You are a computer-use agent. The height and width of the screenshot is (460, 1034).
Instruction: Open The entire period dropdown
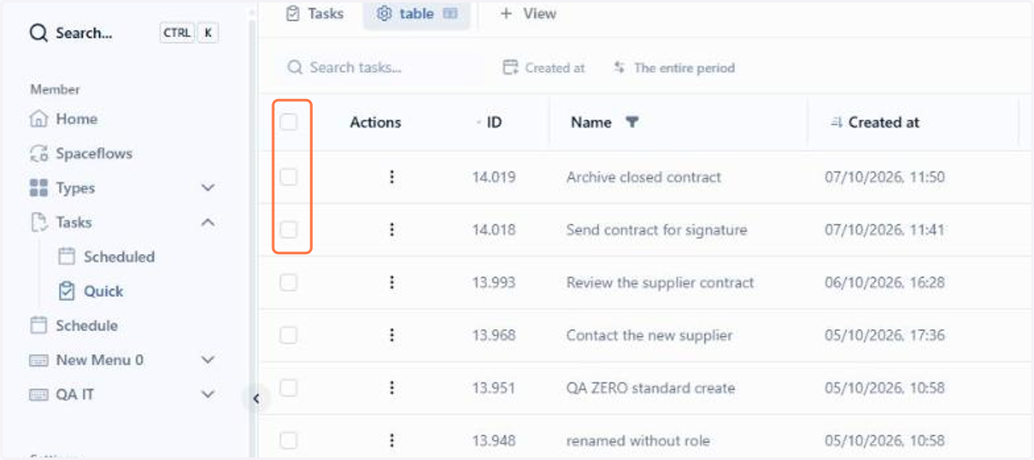click(674, 67)
